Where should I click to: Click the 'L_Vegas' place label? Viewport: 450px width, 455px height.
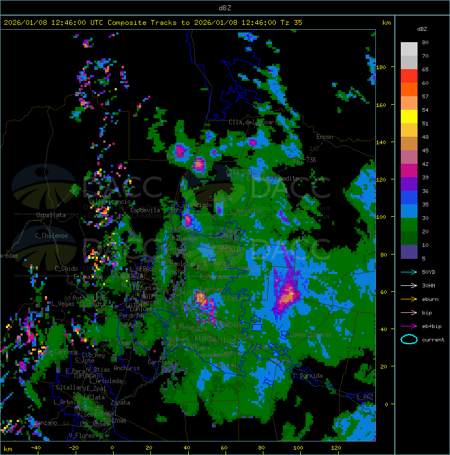point(63,304)
